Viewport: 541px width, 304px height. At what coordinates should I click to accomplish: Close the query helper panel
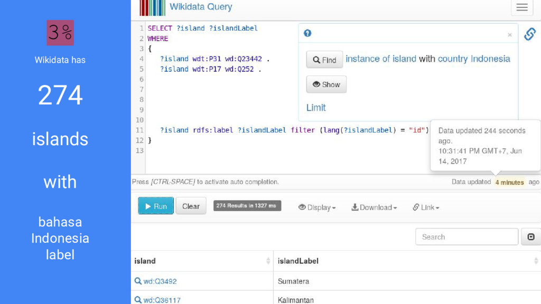tap(510, 35)
